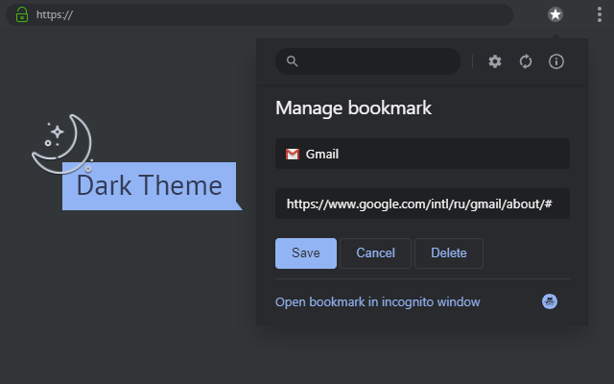Click the magnifier icon in search box
614x384 pixels.
(293, 61)
